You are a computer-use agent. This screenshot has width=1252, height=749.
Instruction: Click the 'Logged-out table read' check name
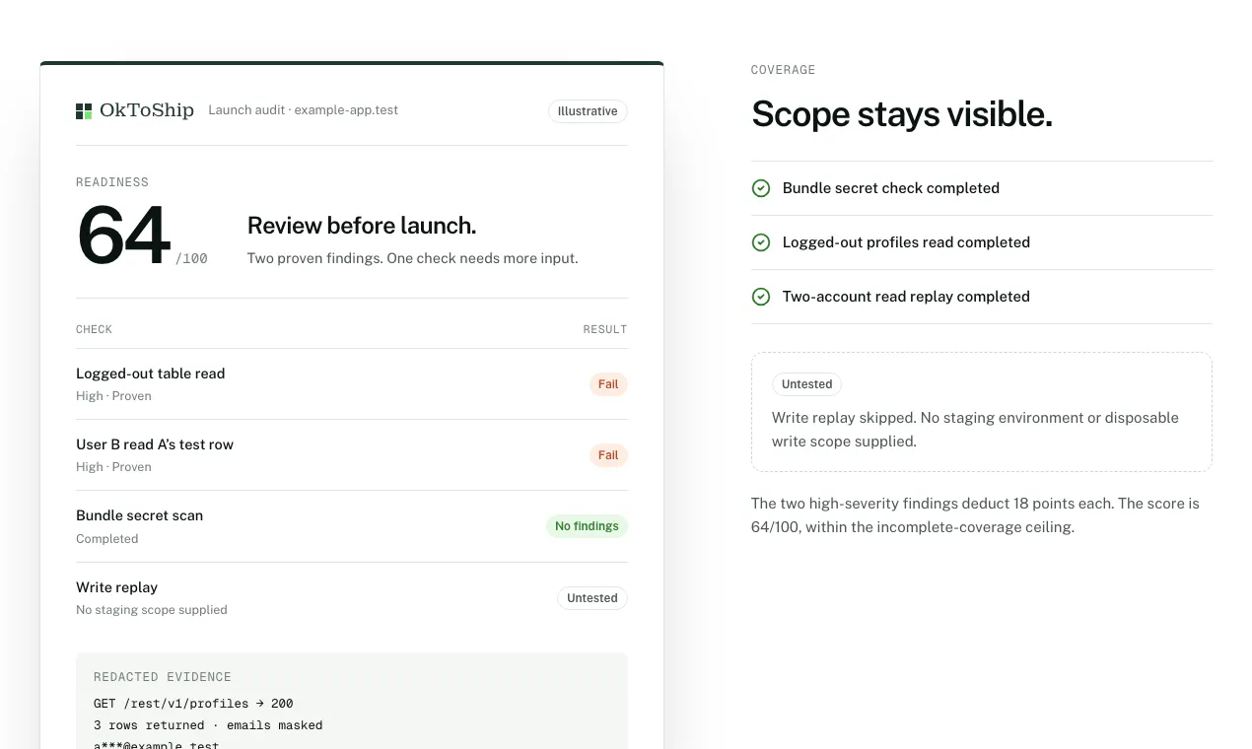point(151,374)
